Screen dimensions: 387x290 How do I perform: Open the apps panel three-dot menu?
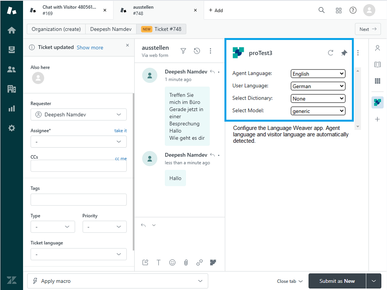[x=358, y=53]
